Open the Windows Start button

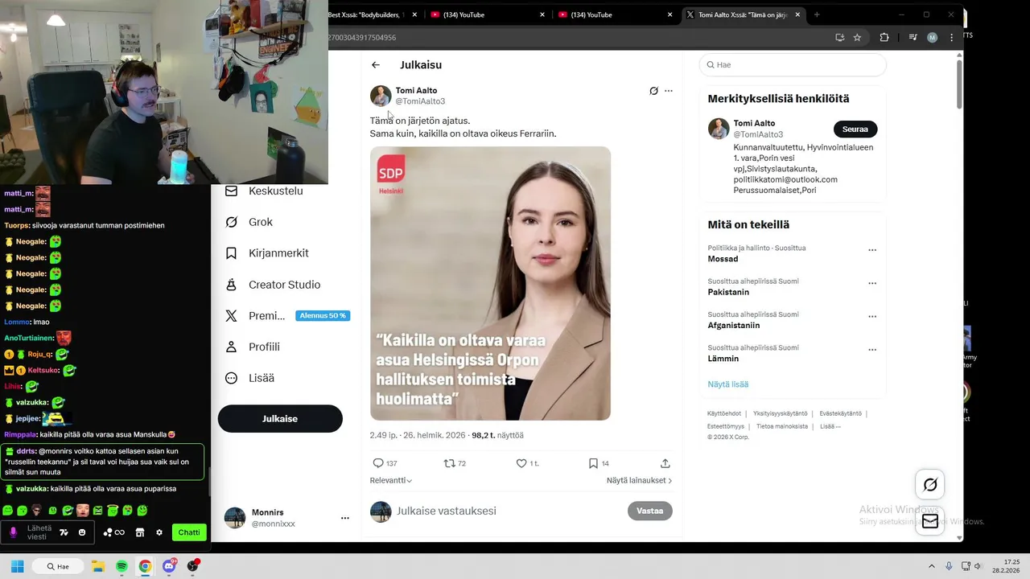(x=17, y=566)
